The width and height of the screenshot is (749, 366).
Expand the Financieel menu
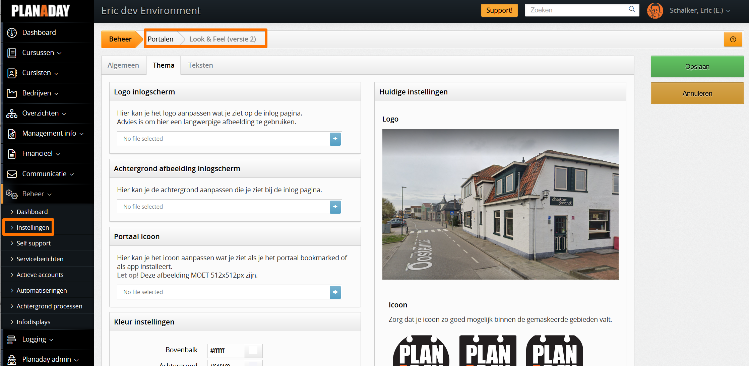tap(58, 154)
